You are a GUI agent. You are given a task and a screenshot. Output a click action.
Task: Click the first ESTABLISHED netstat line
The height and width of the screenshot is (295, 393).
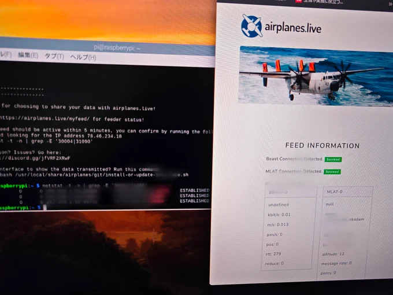point(195,190)
